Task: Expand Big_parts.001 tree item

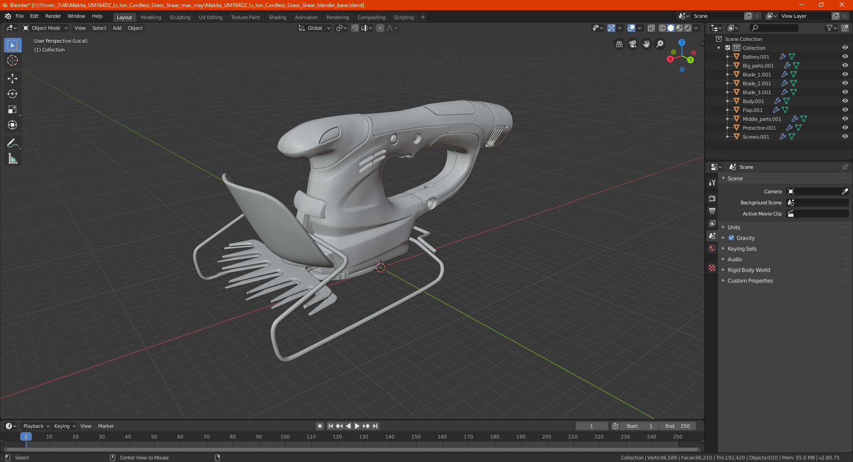Action: [728, 66]
